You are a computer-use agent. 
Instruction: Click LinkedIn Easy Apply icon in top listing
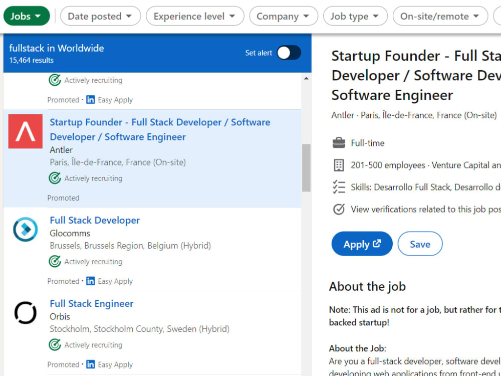pyautogui.click(x=90, y=100)
